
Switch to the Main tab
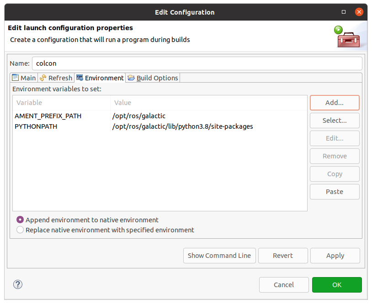click(x=26, y=78)
